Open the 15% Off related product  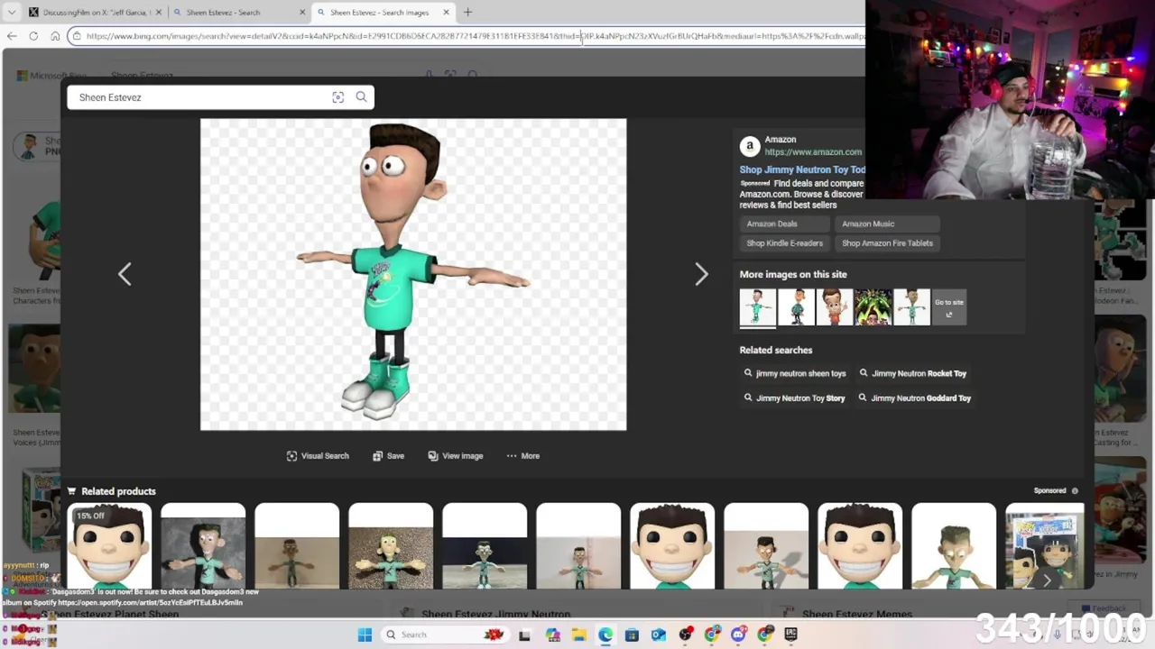[x=109, y=546]
